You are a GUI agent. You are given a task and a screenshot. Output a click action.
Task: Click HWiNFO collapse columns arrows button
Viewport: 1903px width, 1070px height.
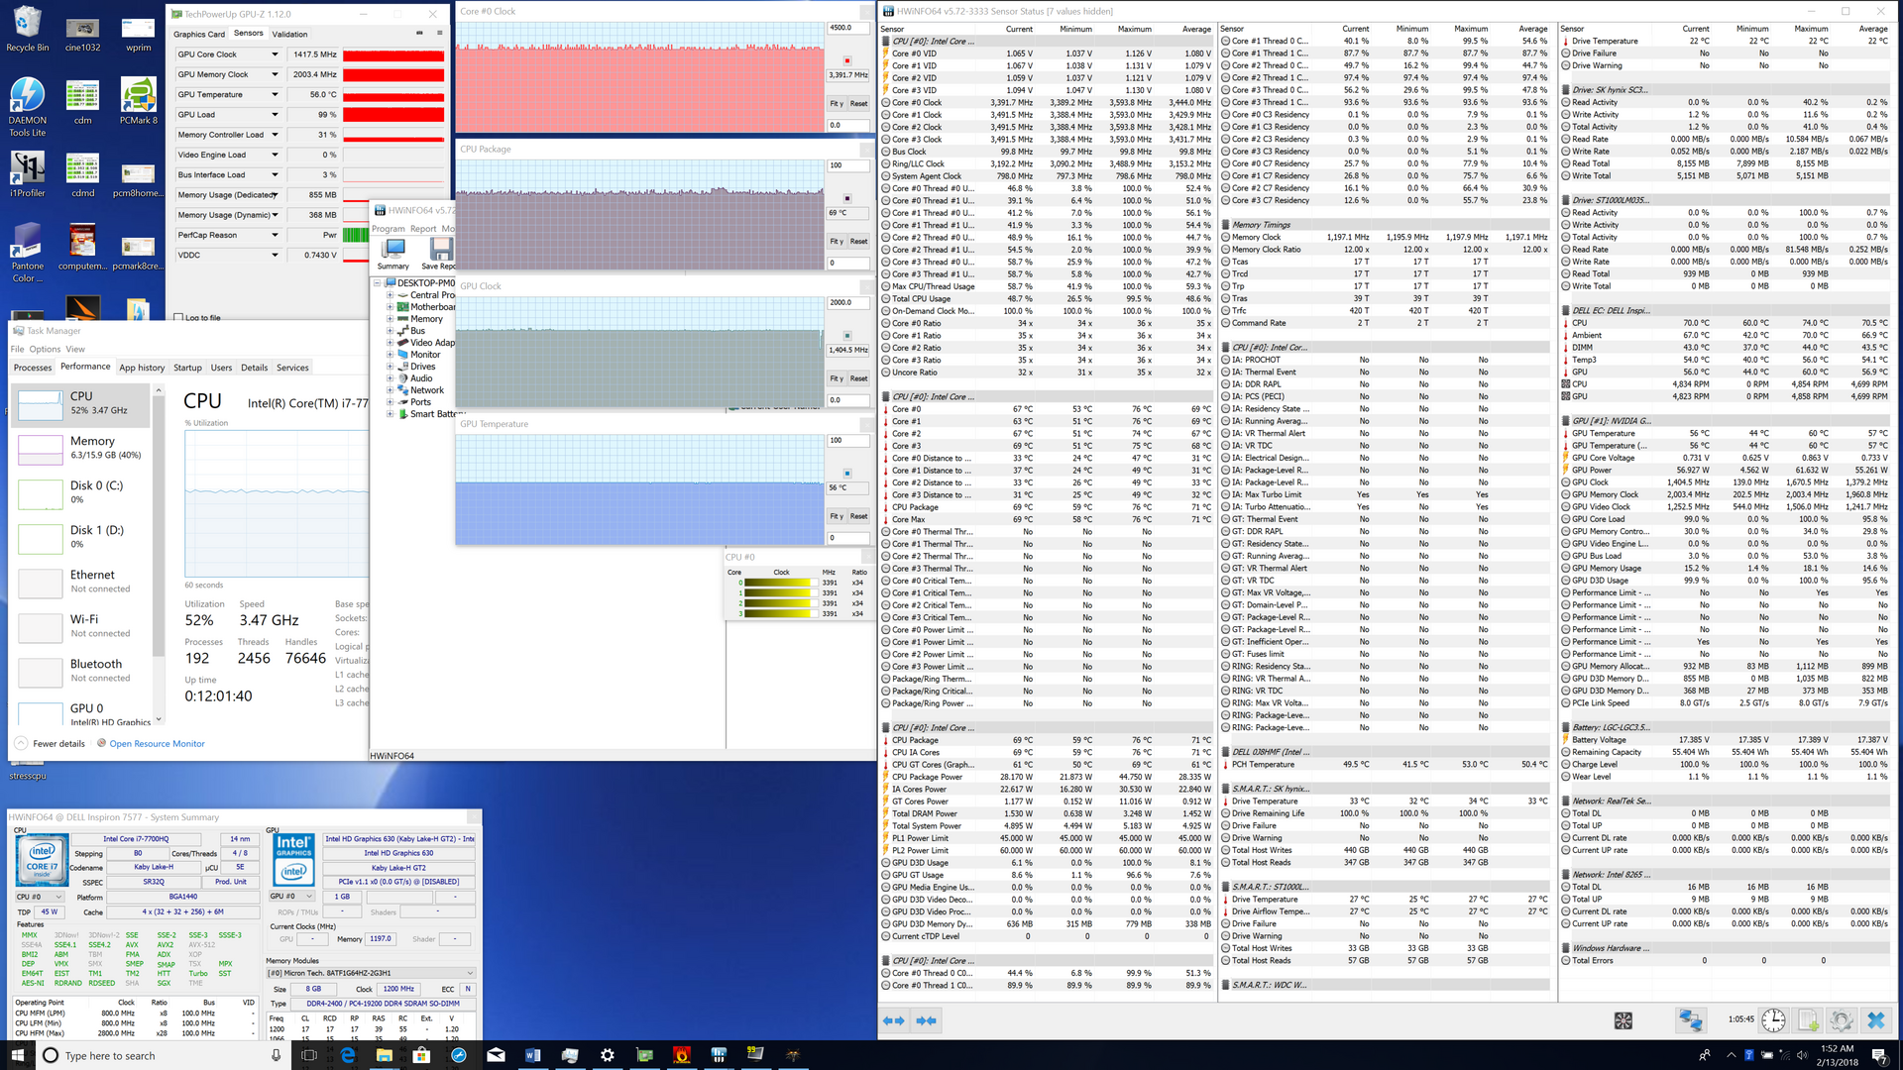927,1020
